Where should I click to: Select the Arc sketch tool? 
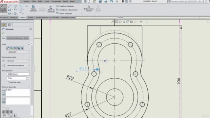(x=15, y=10)
